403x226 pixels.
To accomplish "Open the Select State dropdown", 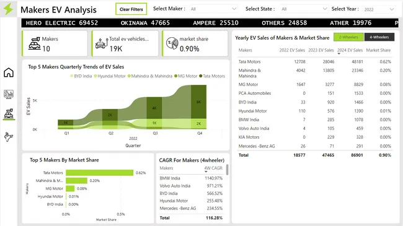I will [x=304, y=9].
